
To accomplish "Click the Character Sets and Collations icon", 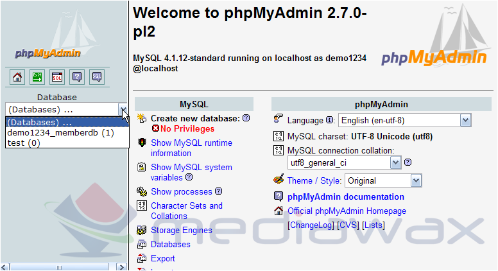I will click(142, 205).
